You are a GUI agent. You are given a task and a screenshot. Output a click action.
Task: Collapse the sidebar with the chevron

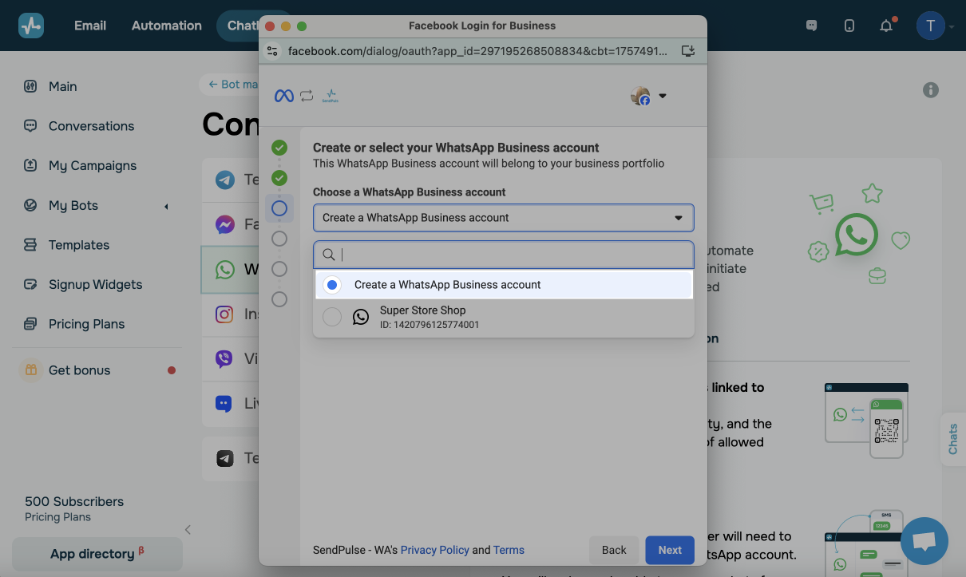click(x=188, y=529)
